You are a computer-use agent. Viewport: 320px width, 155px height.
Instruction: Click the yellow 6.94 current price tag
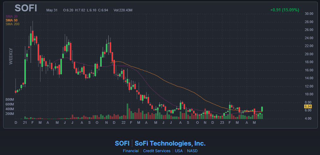click(x=308, y=106)
